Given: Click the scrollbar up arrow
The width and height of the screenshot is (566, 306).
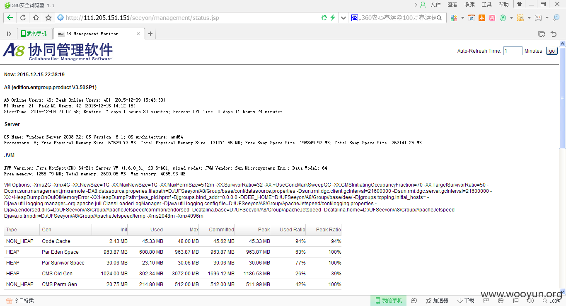Looking at the screenshot, I should coord(562,43).
